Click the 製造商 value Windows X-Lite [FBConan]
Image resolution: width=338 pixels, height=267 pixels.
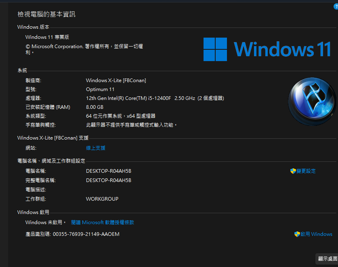[x=116, y=81]
